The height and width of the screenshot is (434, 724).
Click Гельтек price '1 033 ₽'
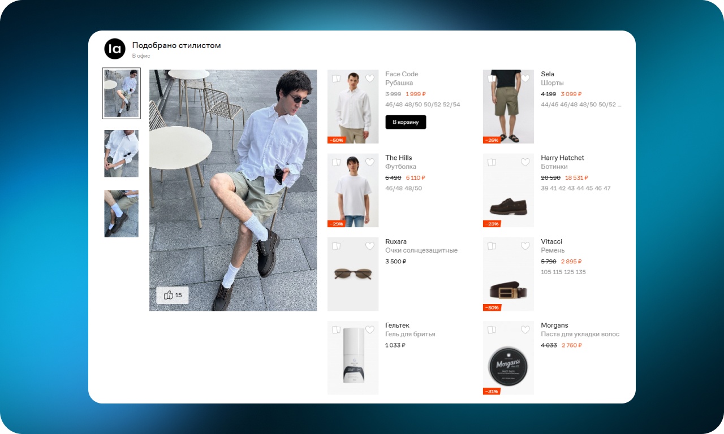click(395, 345)
